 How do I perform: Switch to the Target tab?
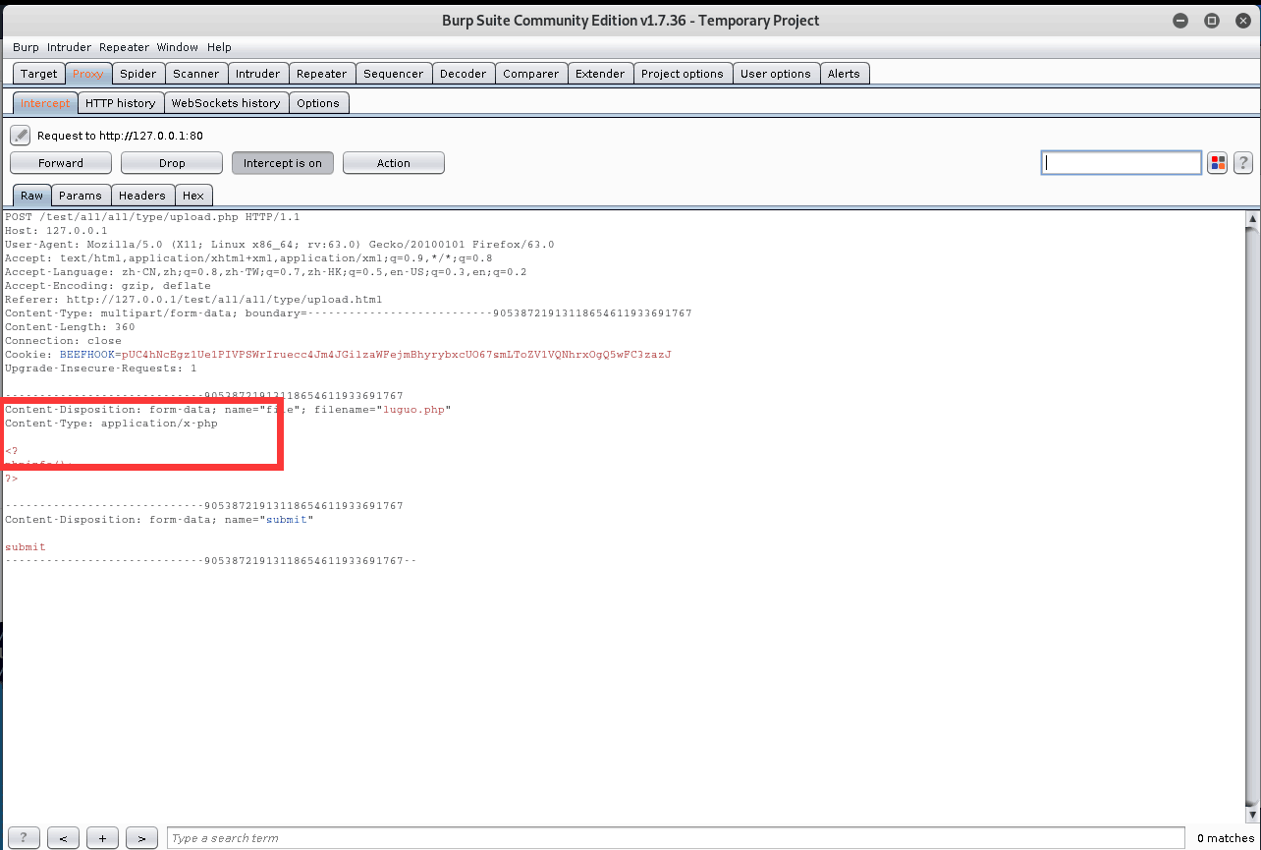click(x=39, y=74)
